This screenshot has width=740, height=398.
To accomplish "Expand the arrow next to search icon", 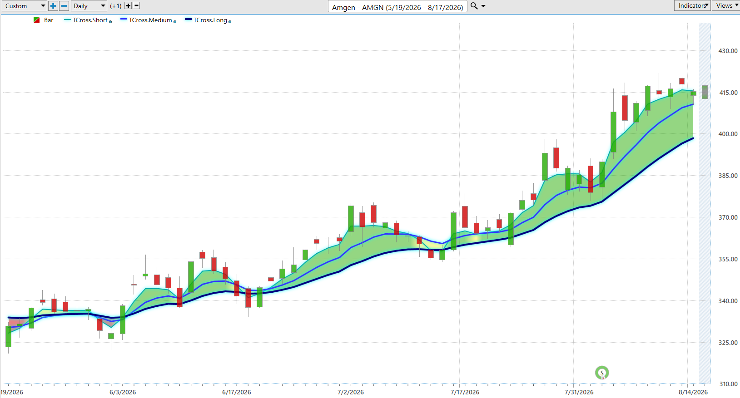I will coord(483,6).
